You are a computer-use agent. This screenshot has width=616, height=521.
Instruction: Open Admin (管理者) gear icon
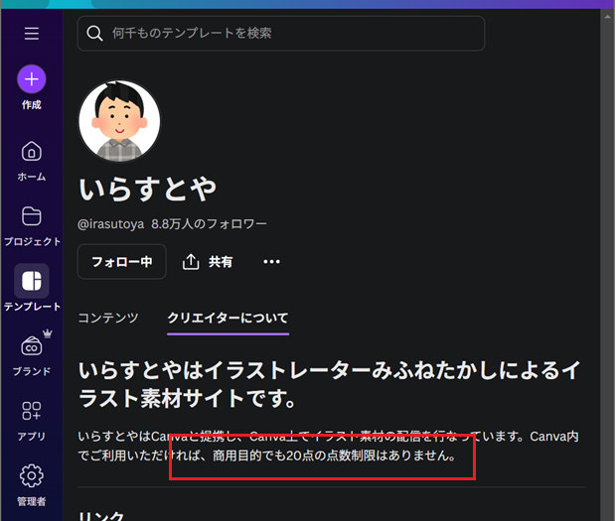[32, 476]
